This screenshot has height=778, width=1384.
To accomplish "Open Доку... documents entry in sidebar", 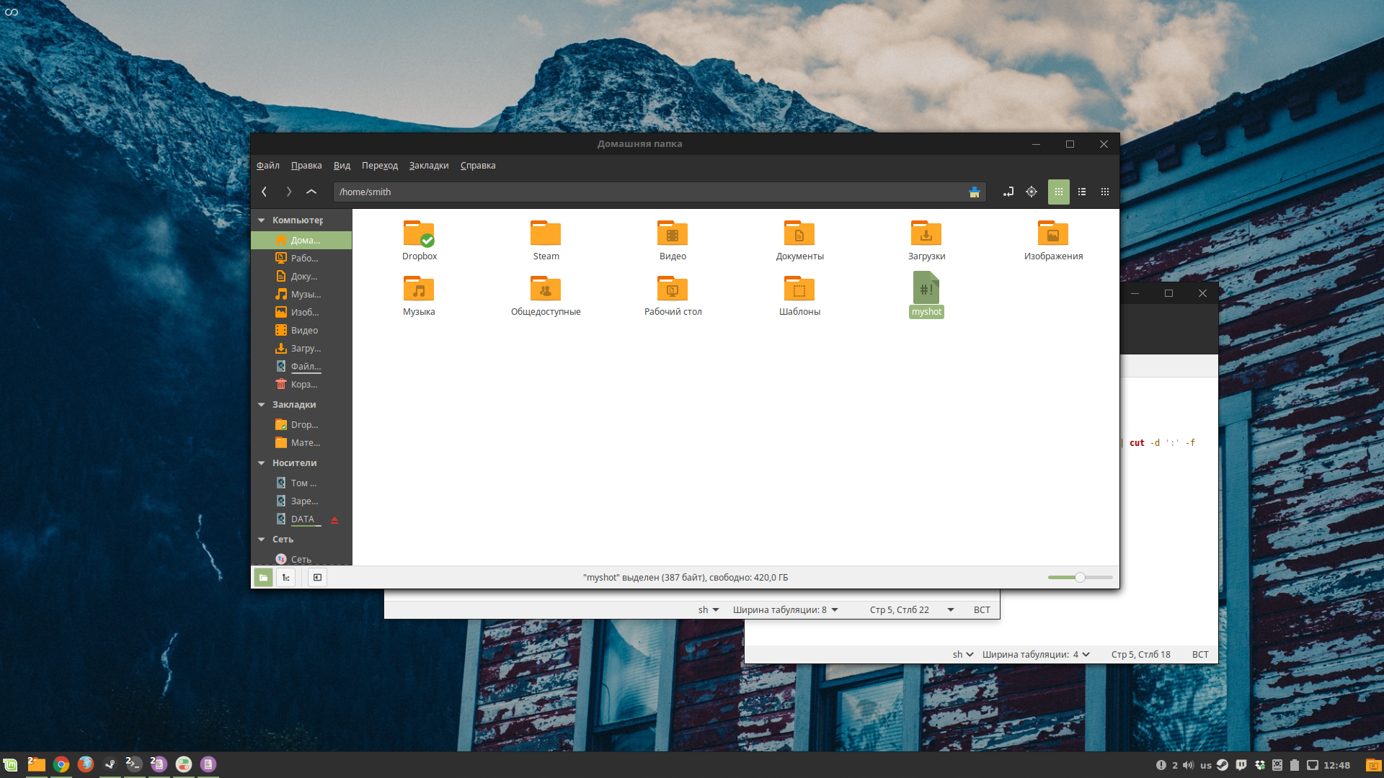I will pyautogui.click(x=301, y=276).
